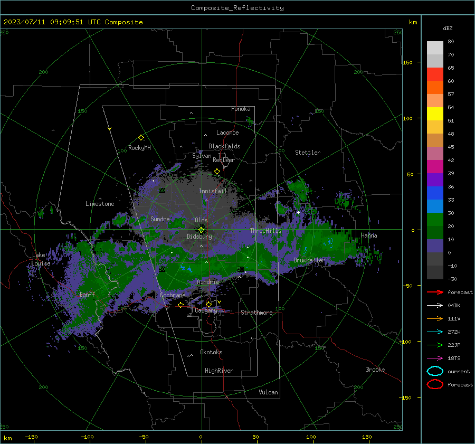Click the Vulcan label
475x444 pixels.
click(268, 392)
